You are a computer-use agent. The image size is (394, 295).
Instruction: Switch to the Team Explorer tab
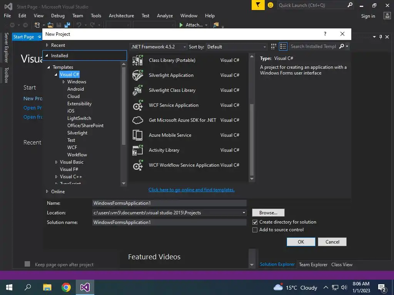[x=313, y=264]
